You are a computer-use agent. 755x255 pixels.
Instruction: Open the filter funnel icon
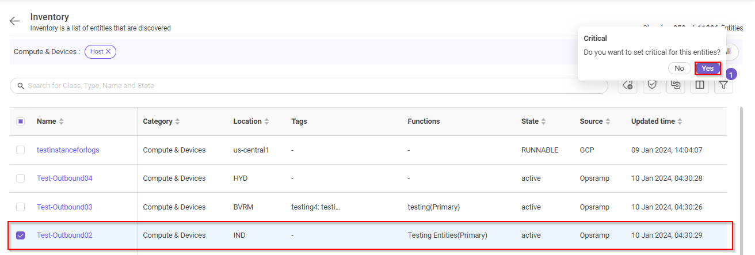723,85
